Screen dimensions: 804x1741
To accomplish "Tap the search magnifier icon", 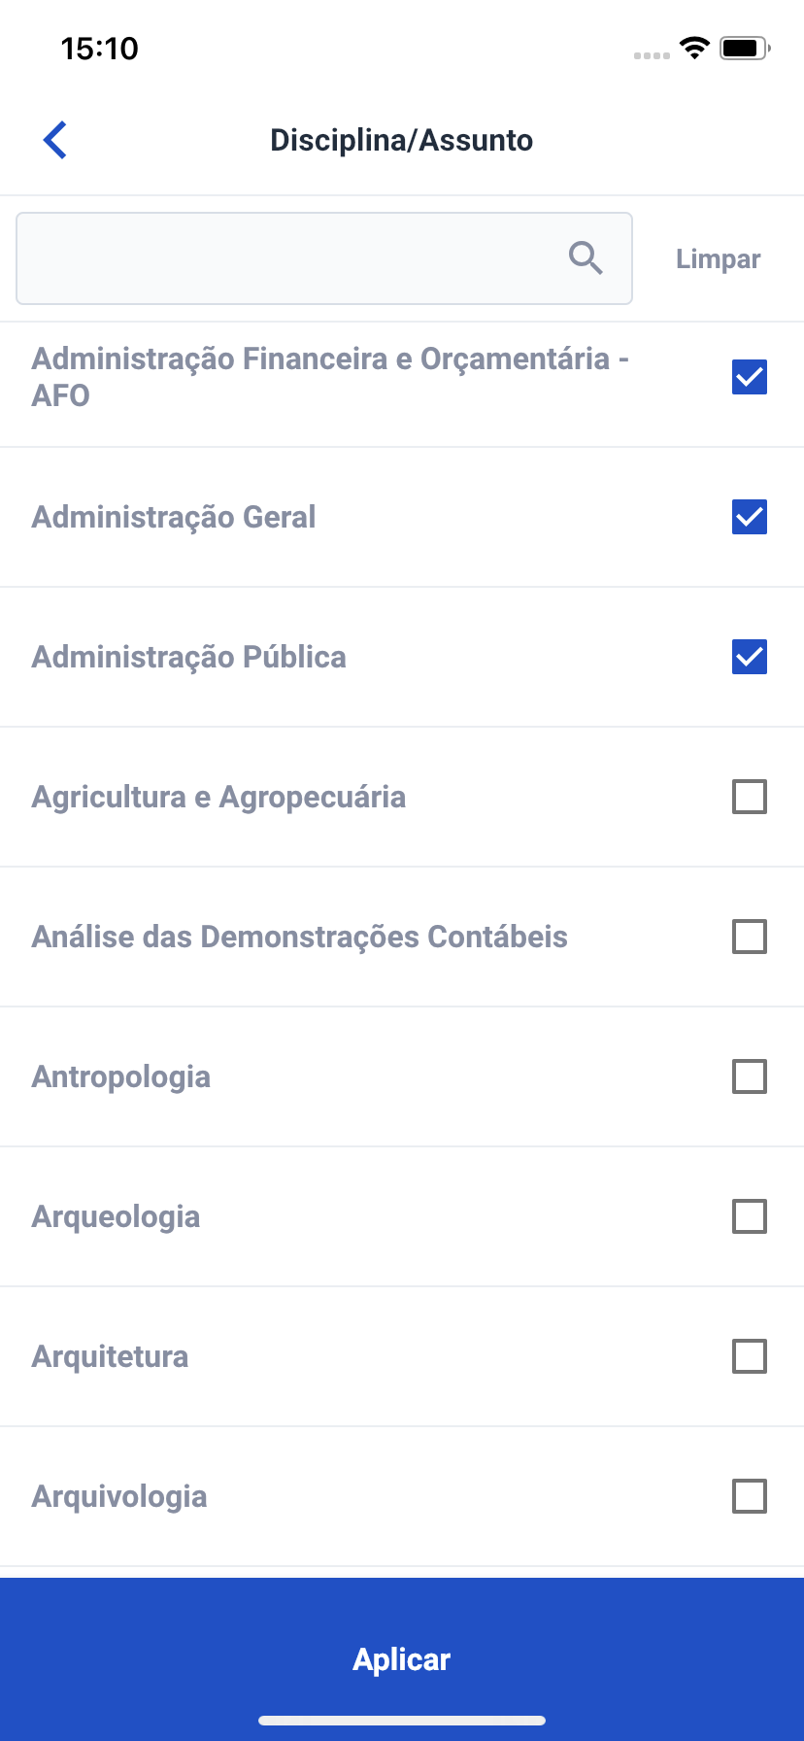I will click(x=586, y=258).
